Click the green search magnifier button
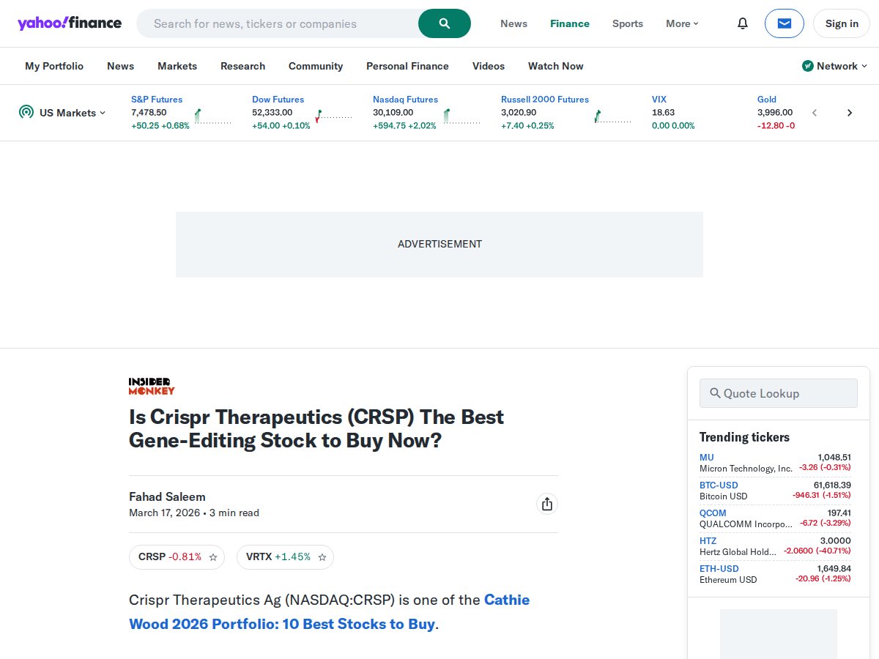 point(445,23)
